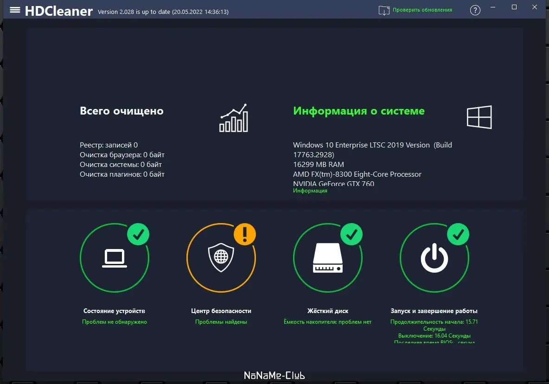The width and height of the screenshot is (549, 384).
Task: Click the Version 2.028 is up to date text
Action: (134, 12)
